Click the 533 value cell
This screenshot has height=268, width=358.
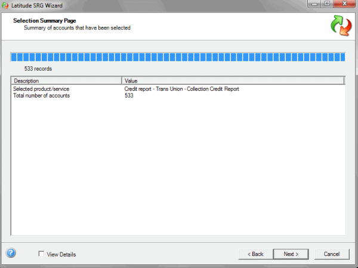(129, 96)
